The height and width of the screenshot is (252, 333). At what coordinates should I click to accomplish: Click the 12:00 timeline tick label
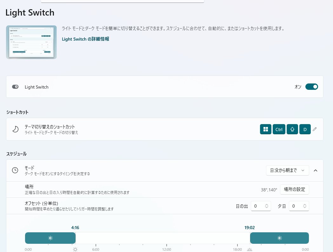pos(166,249)
